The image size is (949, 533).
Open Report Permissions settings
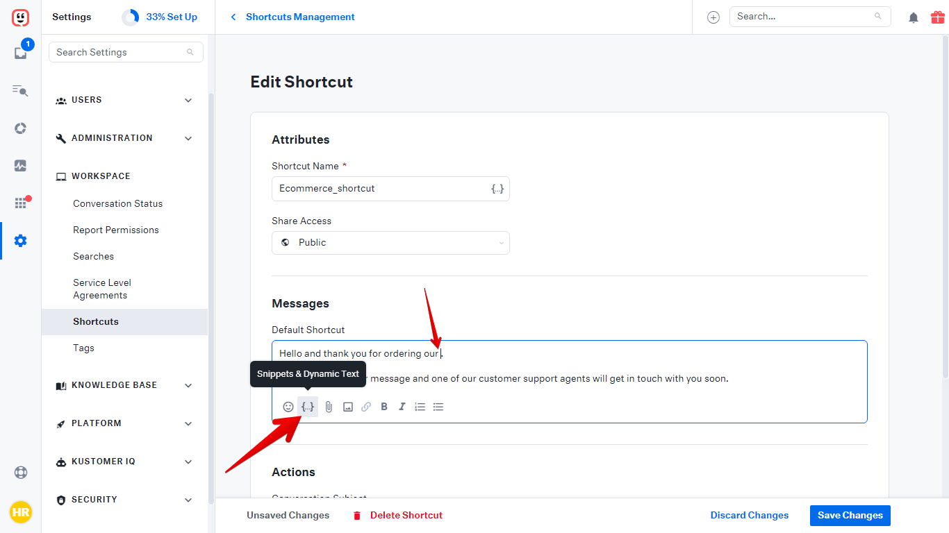(115, 230)
